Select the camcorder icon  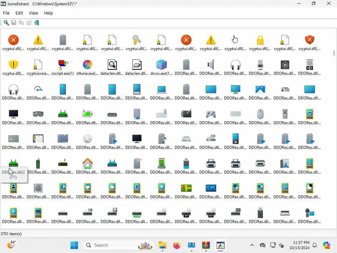coord(309,213)
